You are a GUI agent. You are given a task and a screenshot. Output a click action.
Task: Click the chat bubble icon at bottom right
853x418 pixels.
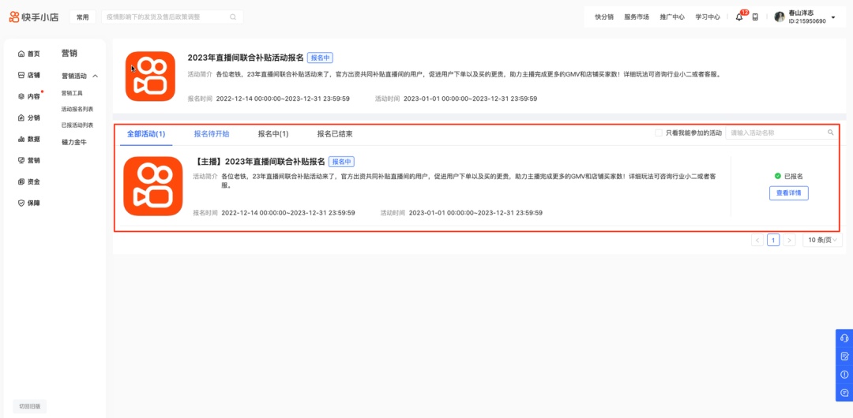coord(844,393)
